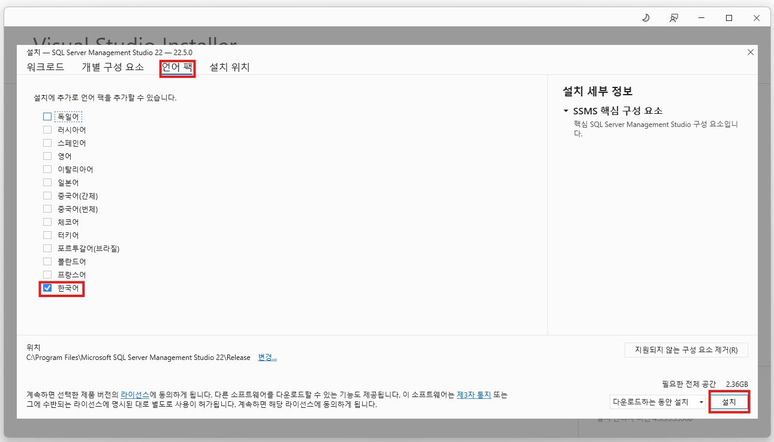Close the SSMS install dialog
The image size is (774, 442).
750,52
